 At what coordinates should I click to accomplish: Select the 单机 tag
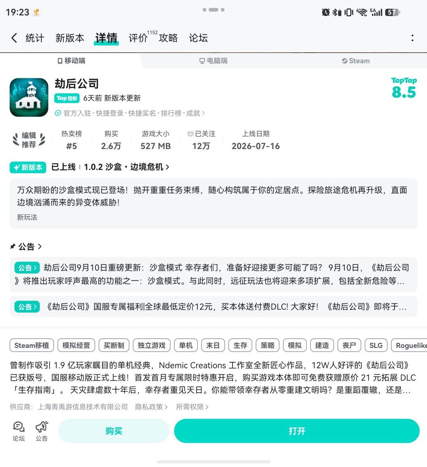click(x=186, y=346)
